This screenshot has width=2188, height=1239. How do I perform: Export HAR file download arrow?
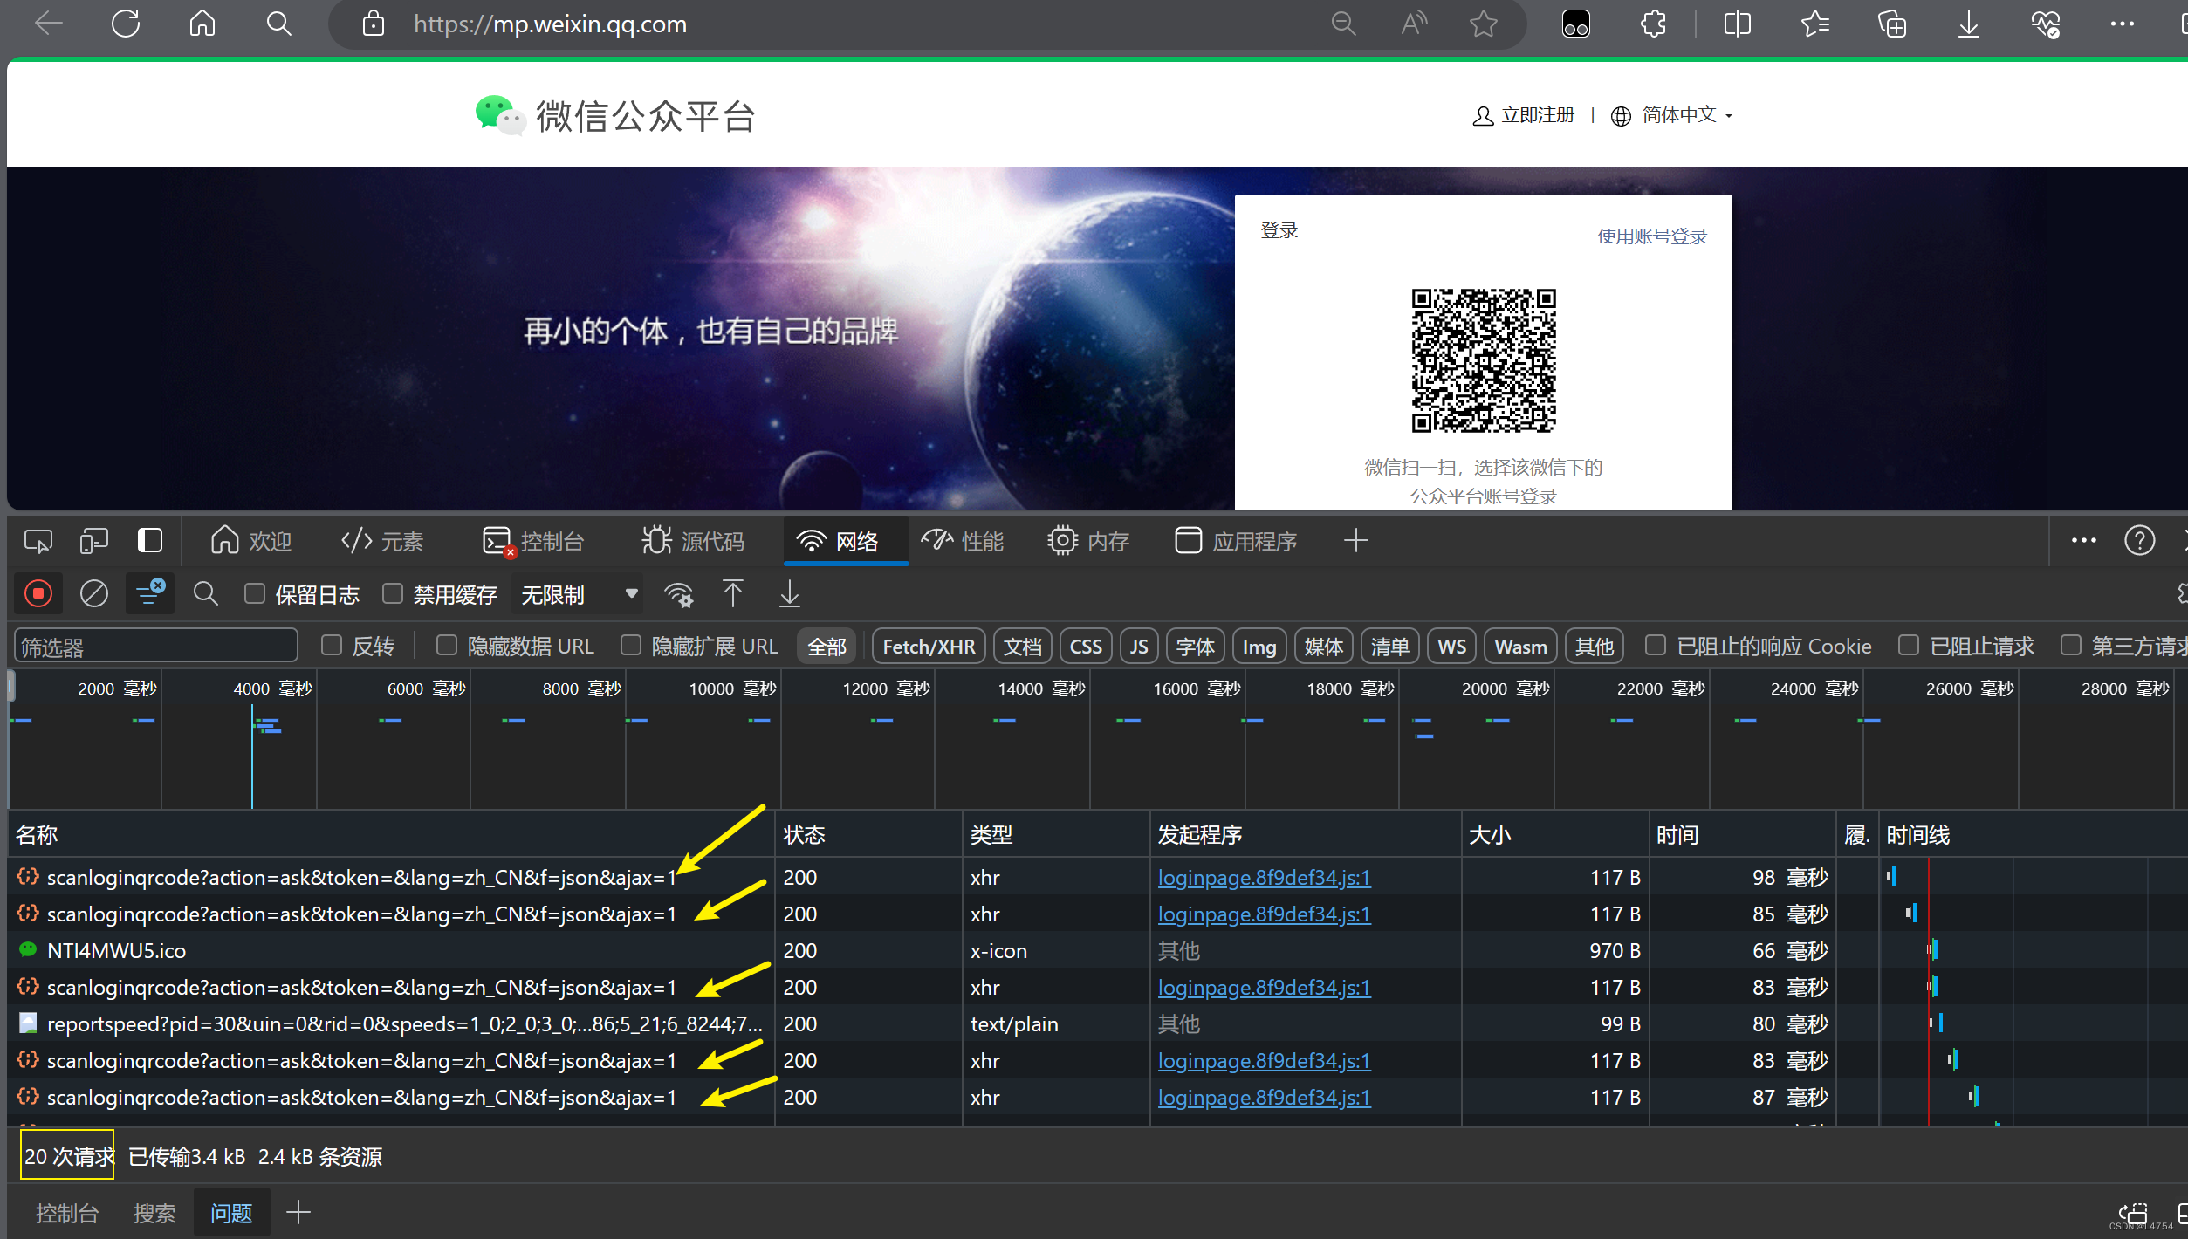click(789, 594)
